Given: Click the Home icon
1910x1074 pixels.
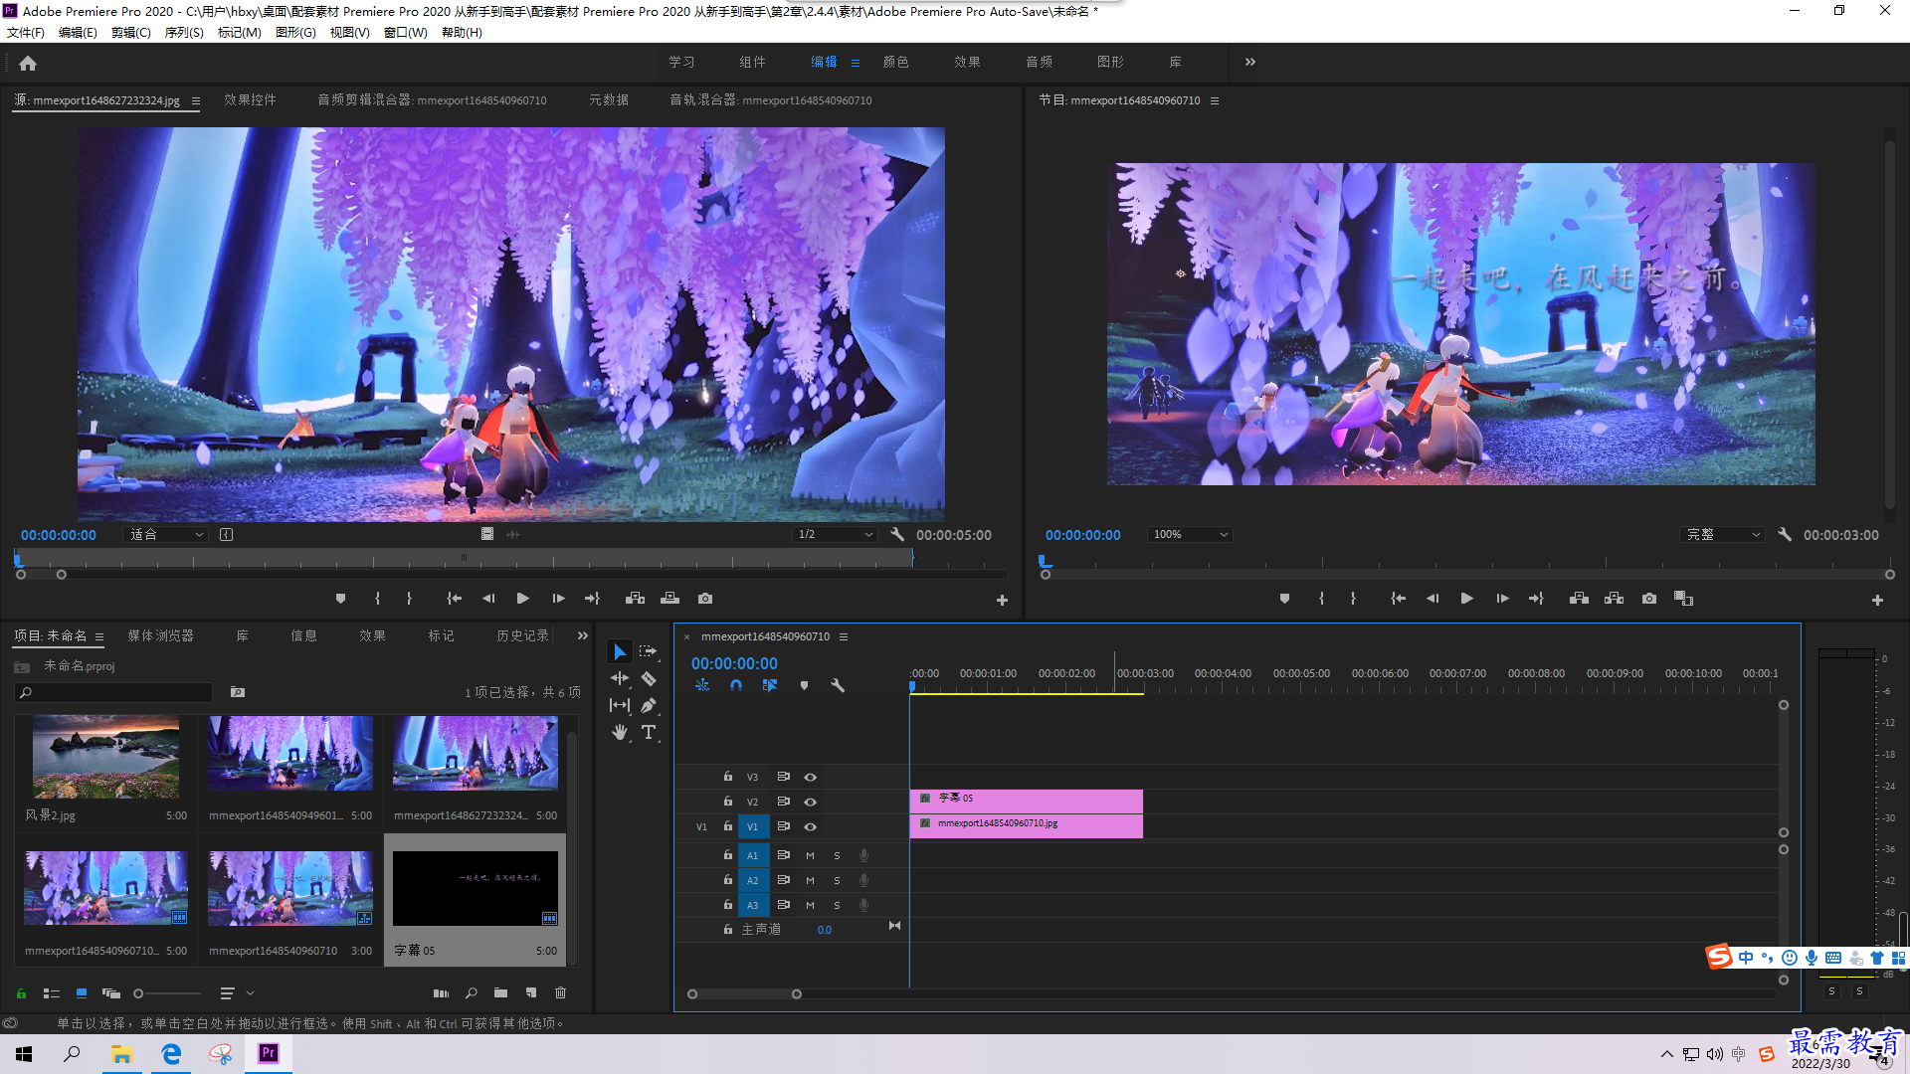Looking at the screenshot, I should click(x=28, y=63).
